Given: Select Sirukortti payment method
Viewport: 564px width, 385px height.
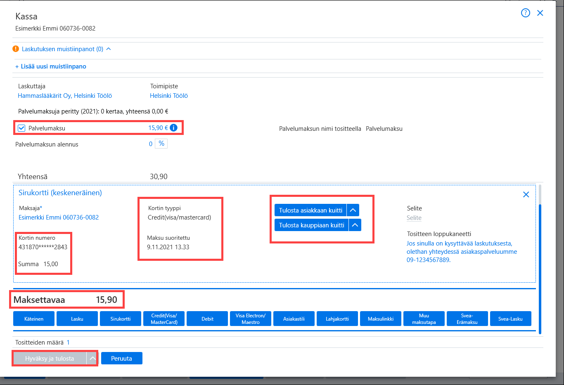Looking at the screenshot, I should [121, 319].
